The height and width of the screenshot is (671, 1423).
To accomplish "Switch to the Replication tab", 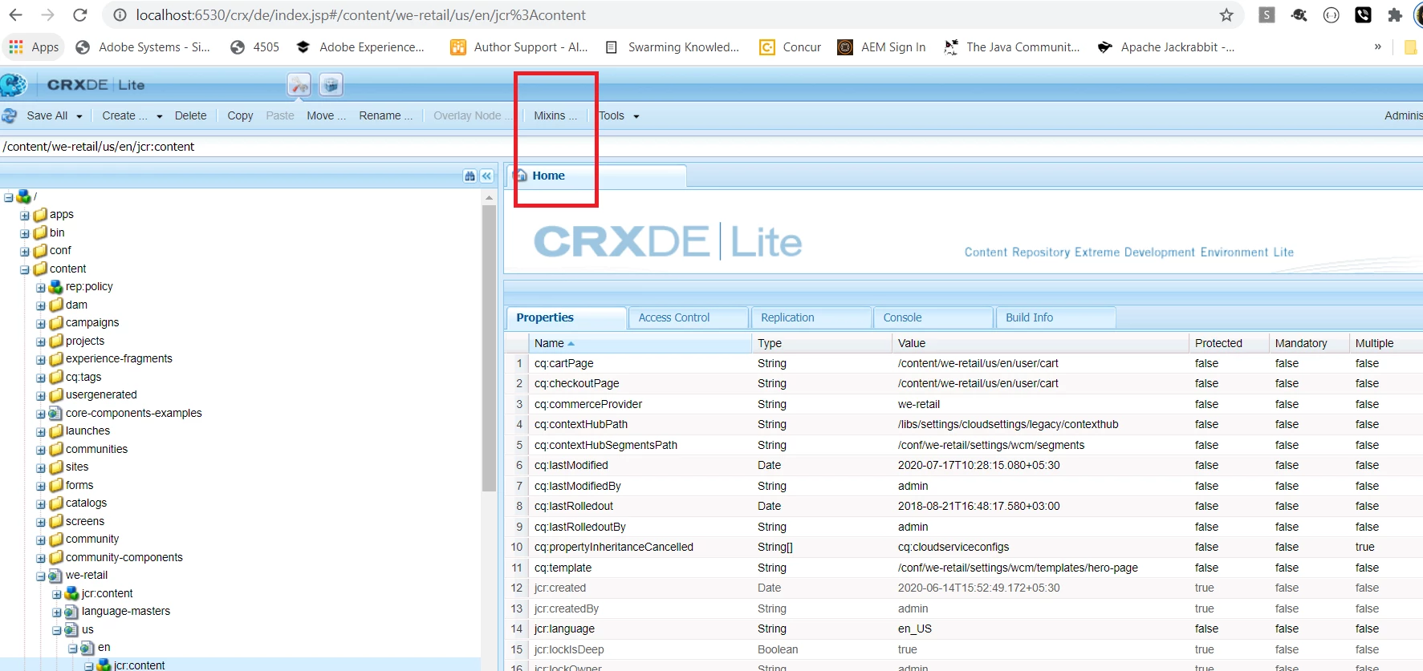I will pos(811,317).
